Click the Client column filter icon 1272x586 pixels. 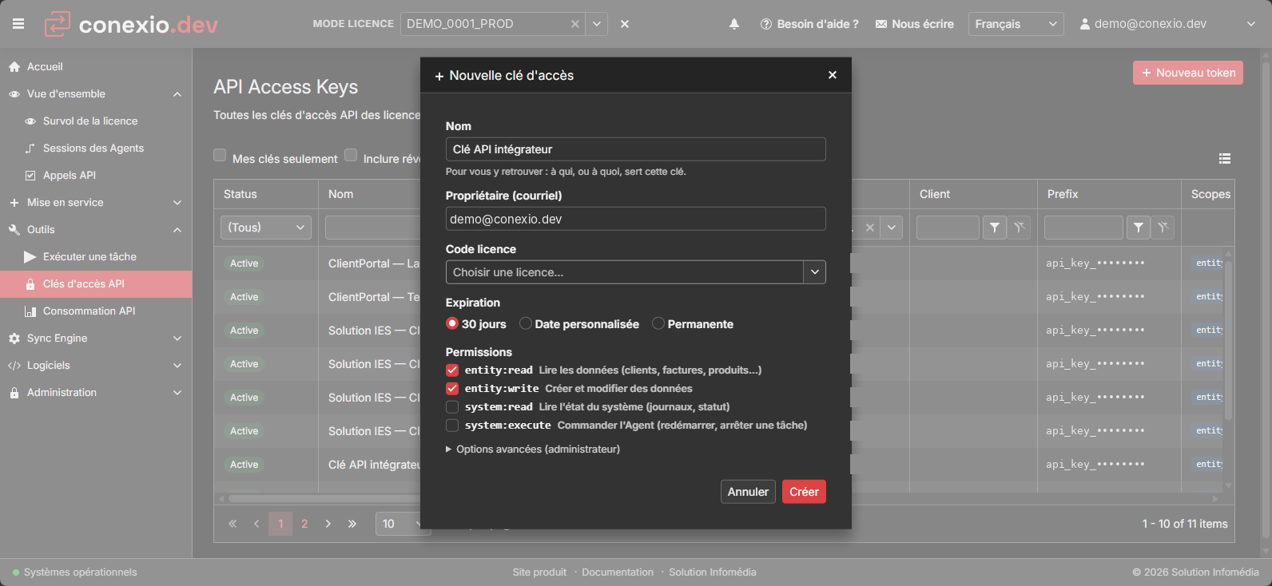click(995, 228)
